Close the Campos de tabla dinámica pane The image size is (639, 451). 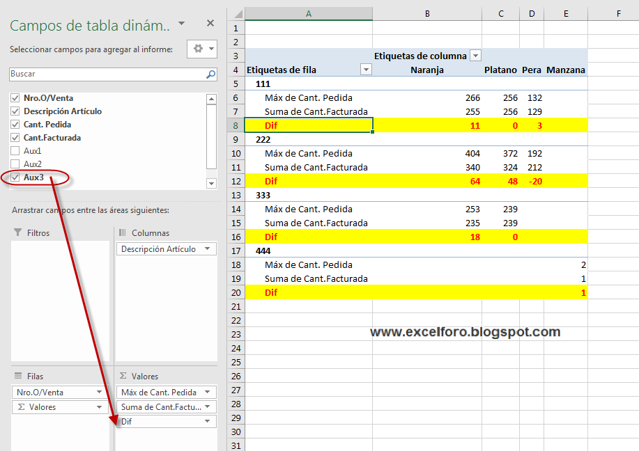pyautogui.click(x=210, y=23)
